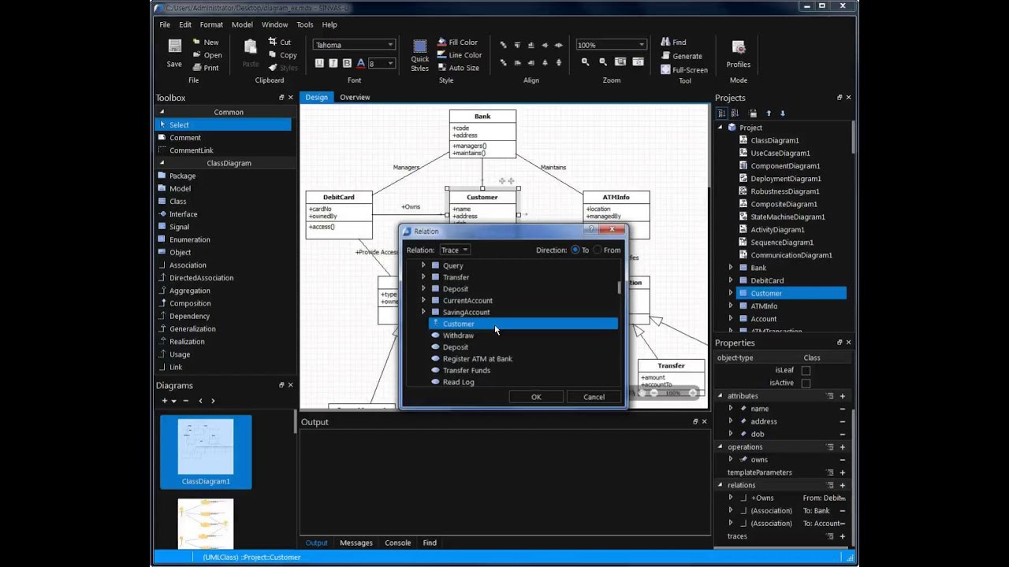This screenshot has height=567, width=1009.
Task: Switch to the Overview tab
Action: 355,98
